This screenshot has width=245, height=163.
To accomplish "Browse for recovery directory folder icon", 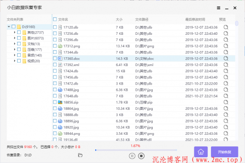I will pyautogui.click(x=80, y=155).
